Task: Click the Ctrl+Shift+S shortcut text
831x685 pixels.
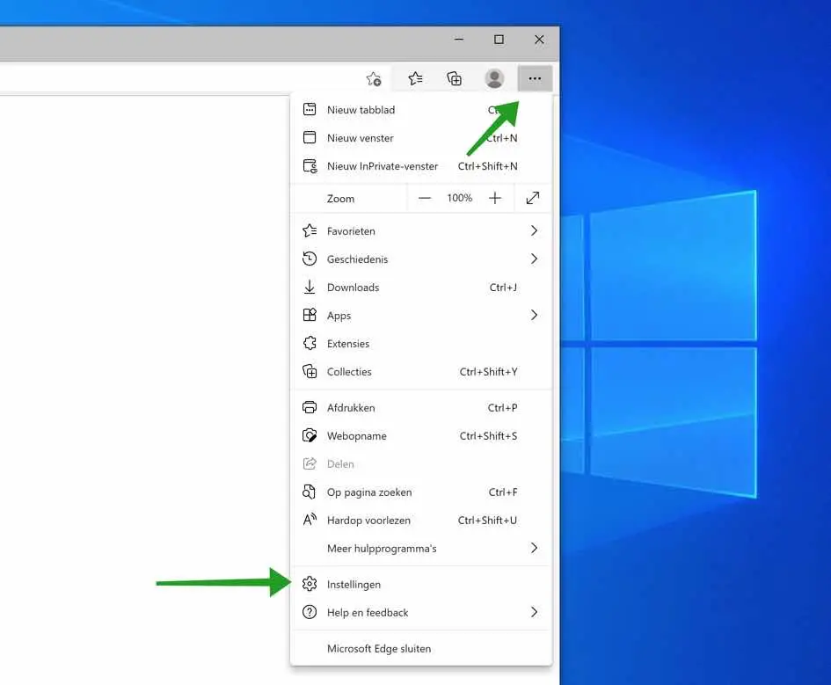Action: (x=488, y=435)
